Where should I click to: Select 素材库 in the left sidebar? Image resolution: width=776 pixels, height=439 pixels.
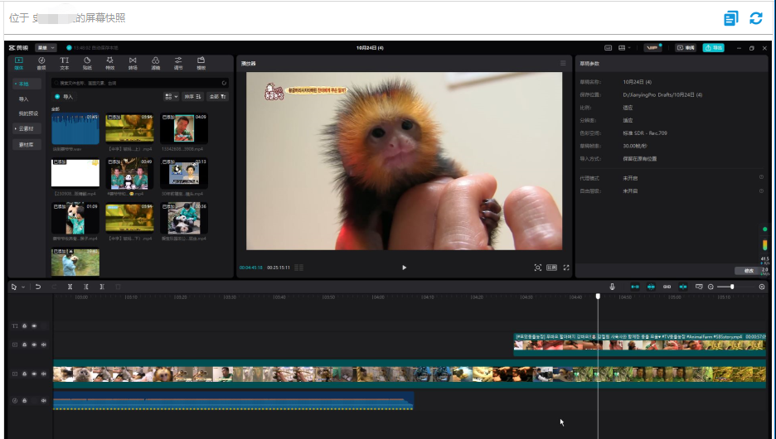coord(27,144)
